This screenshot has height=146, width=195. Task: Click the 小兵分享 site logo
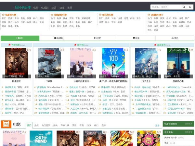coord(23,7)
